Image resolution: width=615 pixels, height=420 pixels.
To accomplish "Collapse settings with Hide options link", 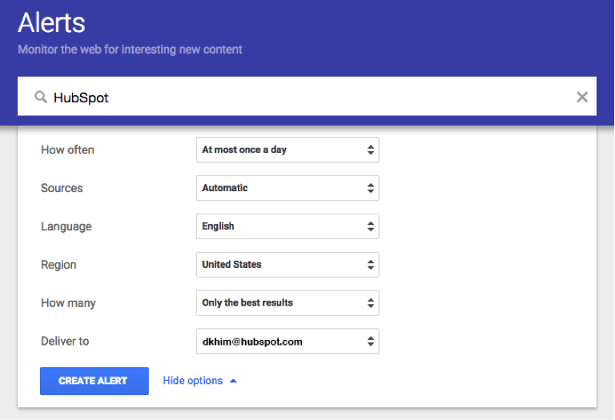I will [x=192, y=381].
